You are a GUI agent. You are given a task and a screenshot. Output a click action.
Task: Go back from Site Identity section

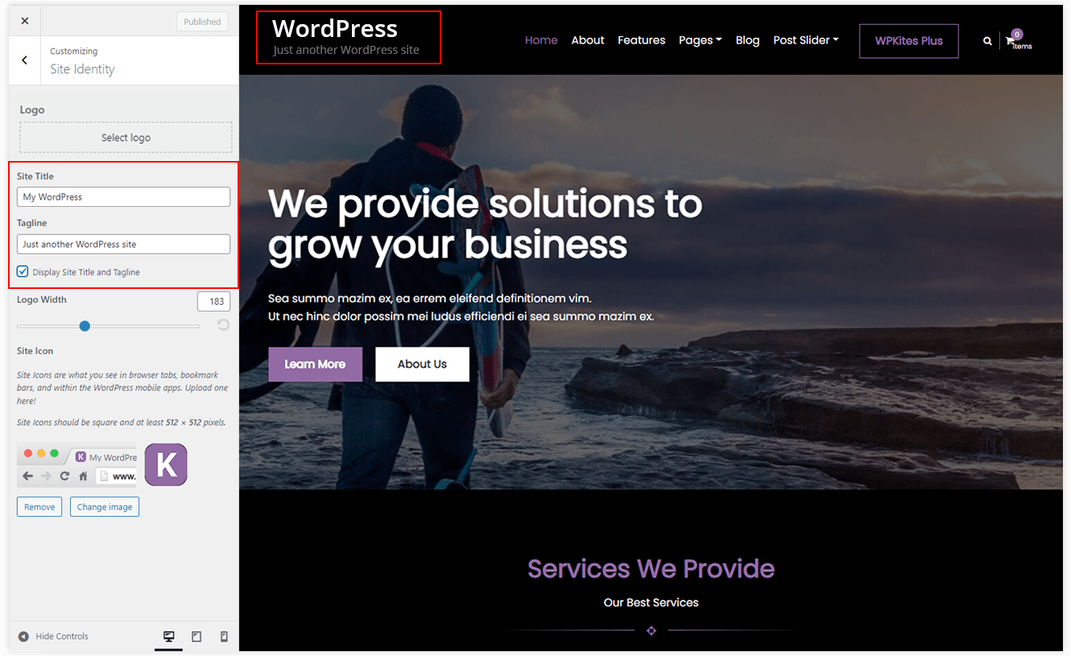click(x=25, y=60)
